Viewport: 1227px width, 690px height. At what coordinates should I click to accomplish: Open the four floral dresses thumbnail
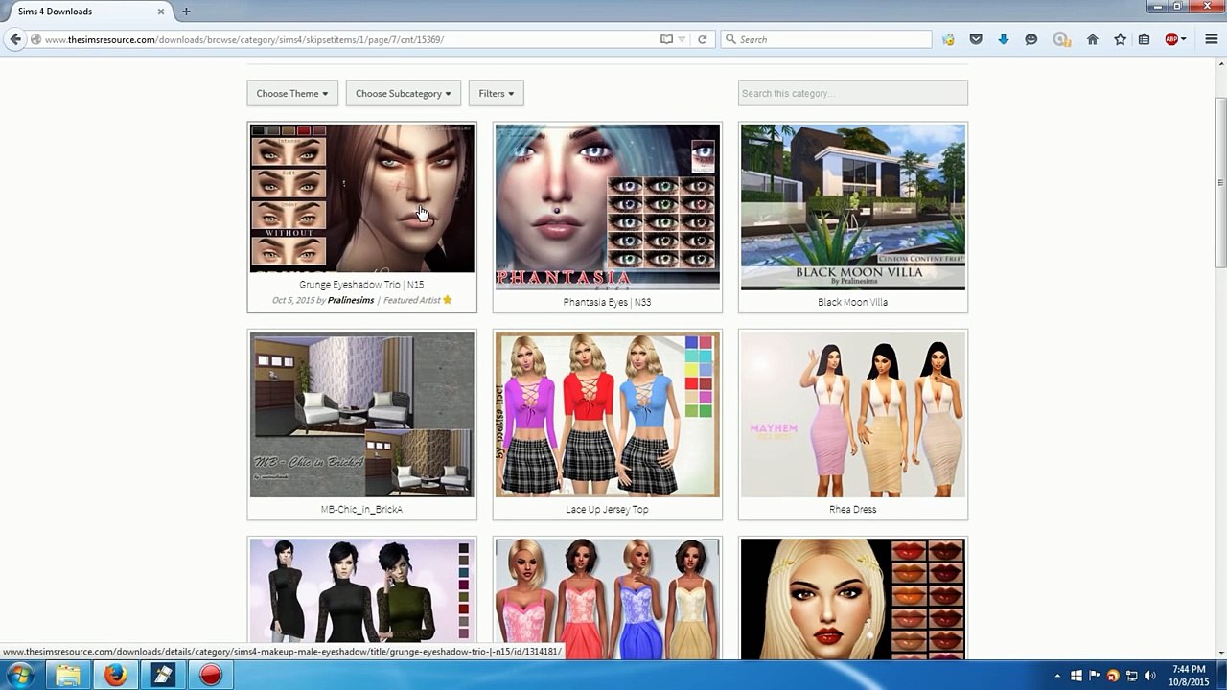click(608, 598)
